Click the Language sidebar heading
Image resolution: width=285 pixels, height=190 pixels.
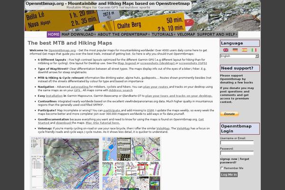pyautogui.click(x=240, y=43)
